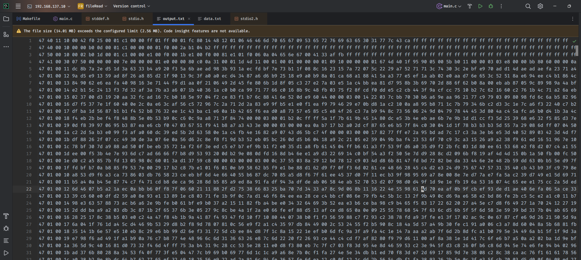Open the CMake build hammer tool window
Screen dimensions: 581x260
6,216
